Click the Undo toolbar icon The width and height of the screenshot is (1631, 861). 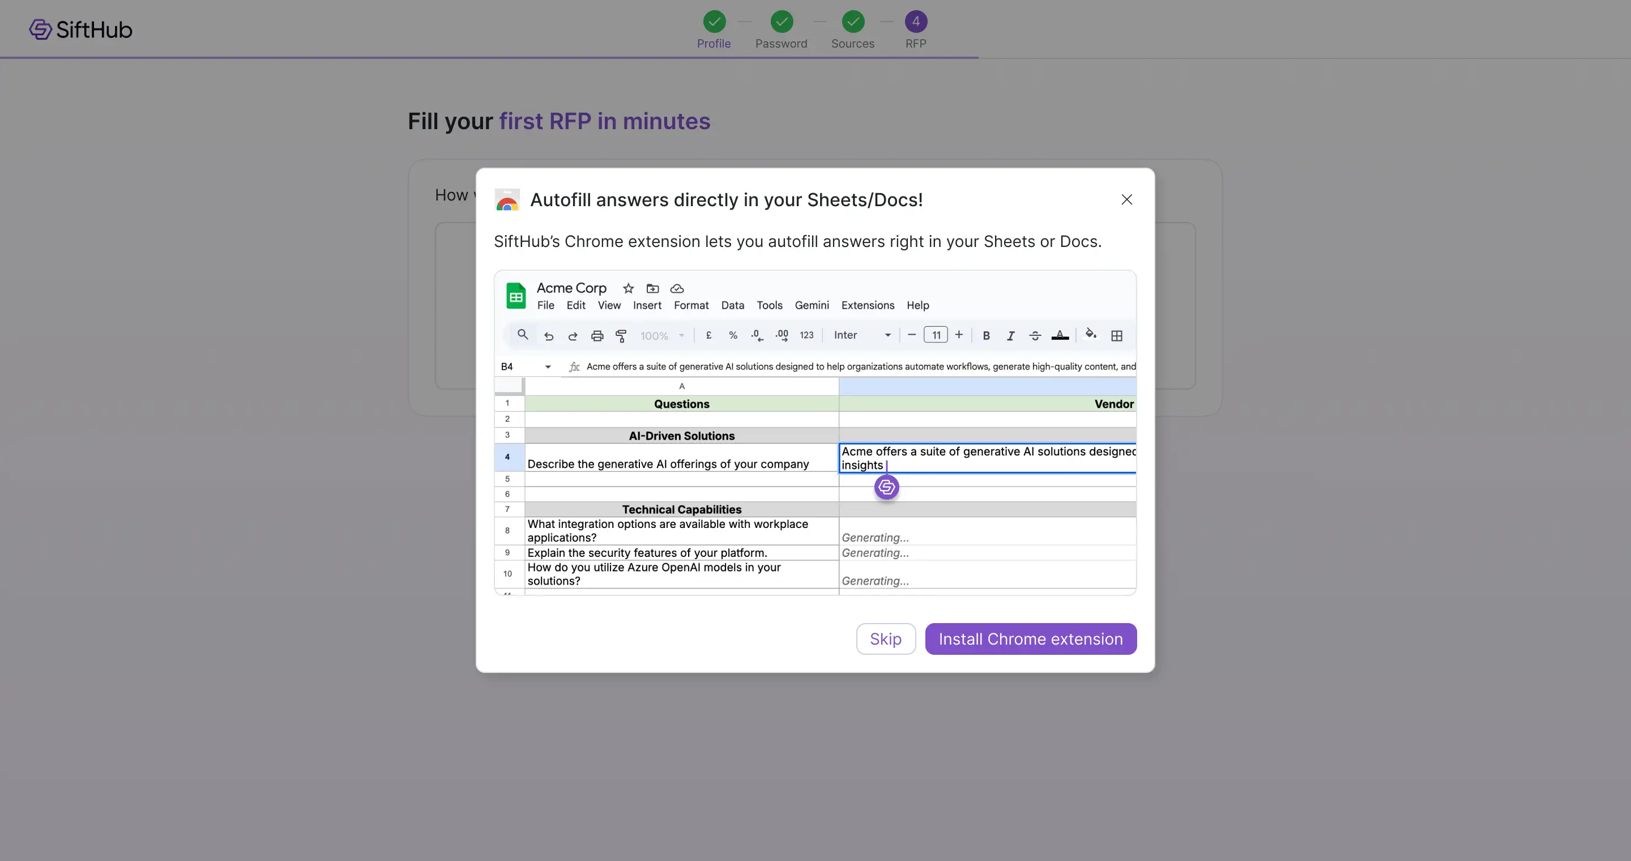(x=548, y=335)
